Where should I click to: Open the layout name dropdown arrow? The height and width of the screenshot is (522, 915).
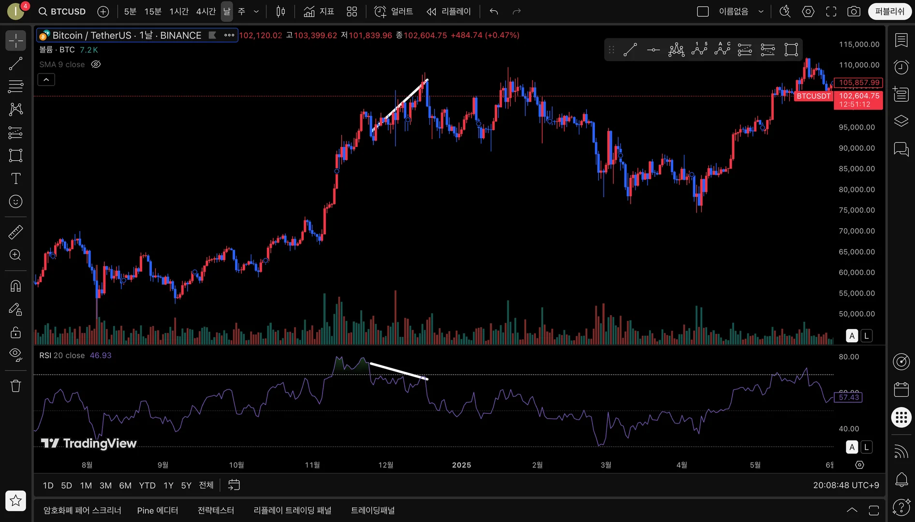pos(761,12)
